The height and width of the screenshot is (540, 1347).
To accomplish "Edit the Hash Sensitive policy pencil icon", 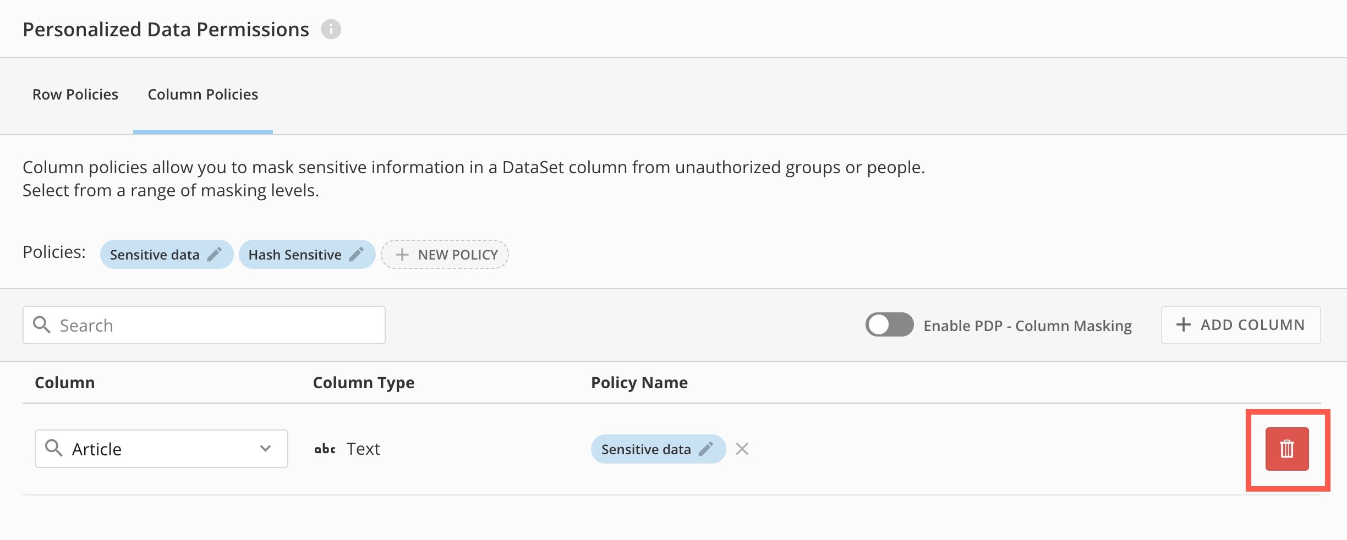I will point(357,254).
